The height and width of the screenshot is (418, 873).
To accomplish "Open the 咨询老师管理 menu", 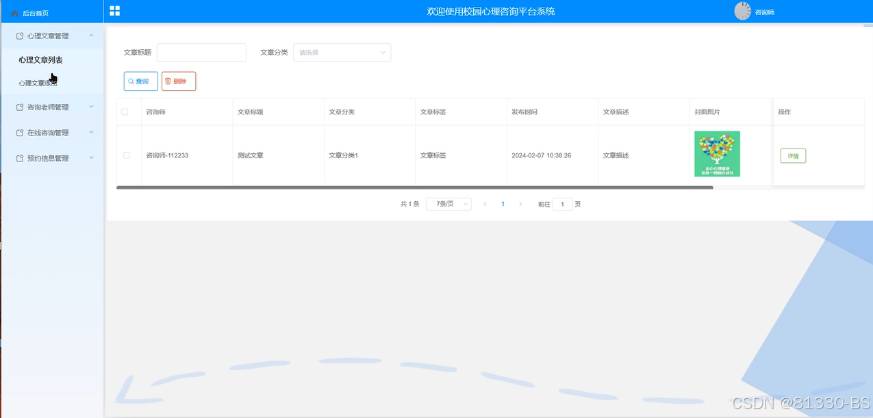I will pyautogui.click(x=52, y=107).
